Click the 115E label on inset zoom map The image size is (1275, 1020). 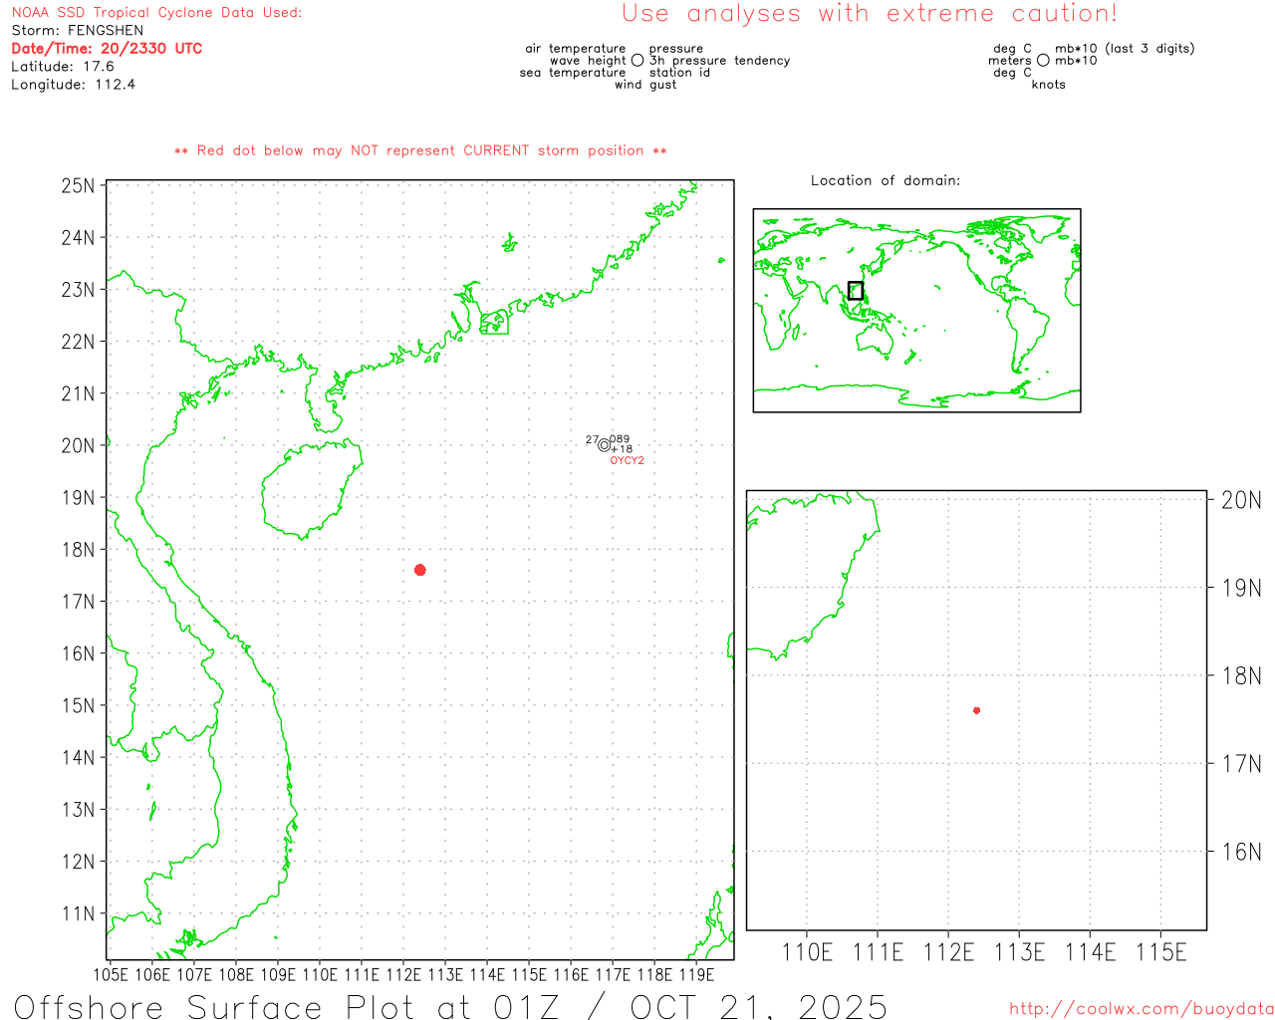point(1161,953)
